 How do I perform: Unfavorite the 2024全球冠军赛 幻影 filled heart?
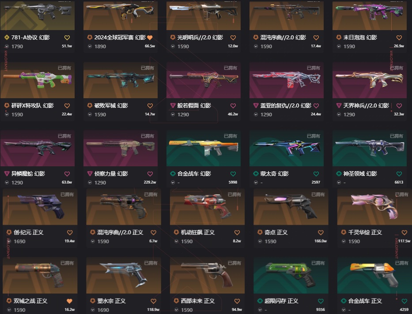tap(150, 38)
